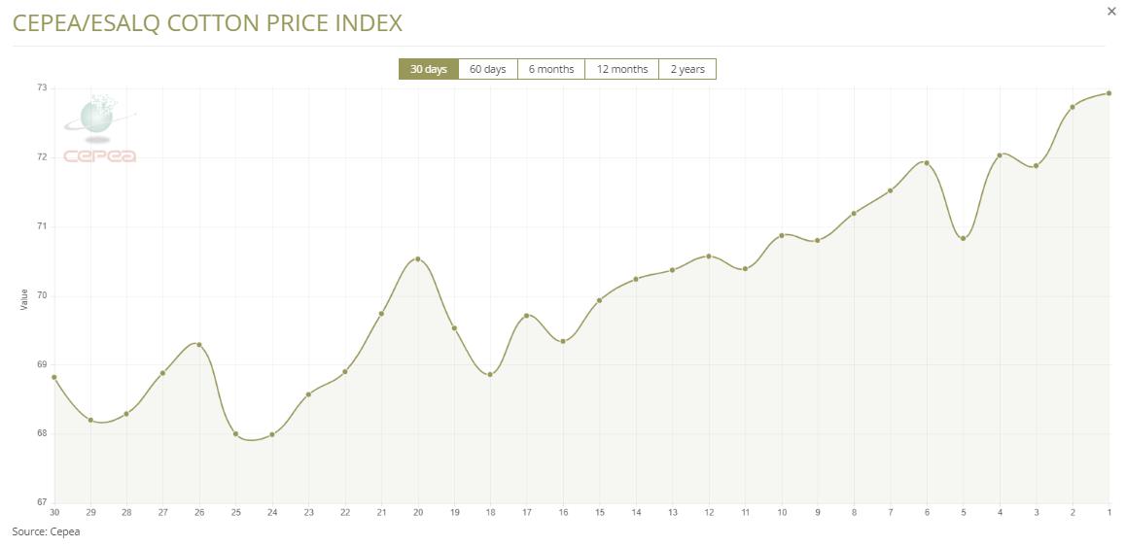Click the day 6 data point
Screen dimensions: 1126x547
(927, 163)
